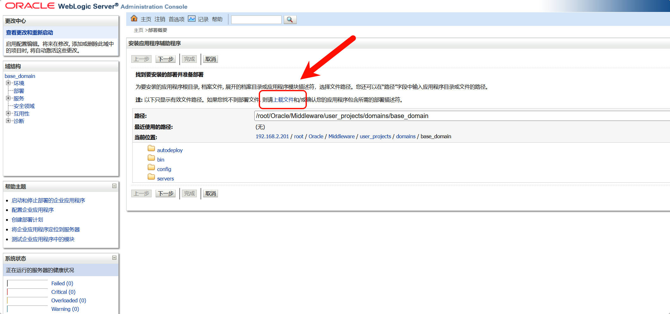The height and width of the screenshot is (314, 670).
Task: Open the config folder icon
Action: pyautogui.click(x=152, y=168)
